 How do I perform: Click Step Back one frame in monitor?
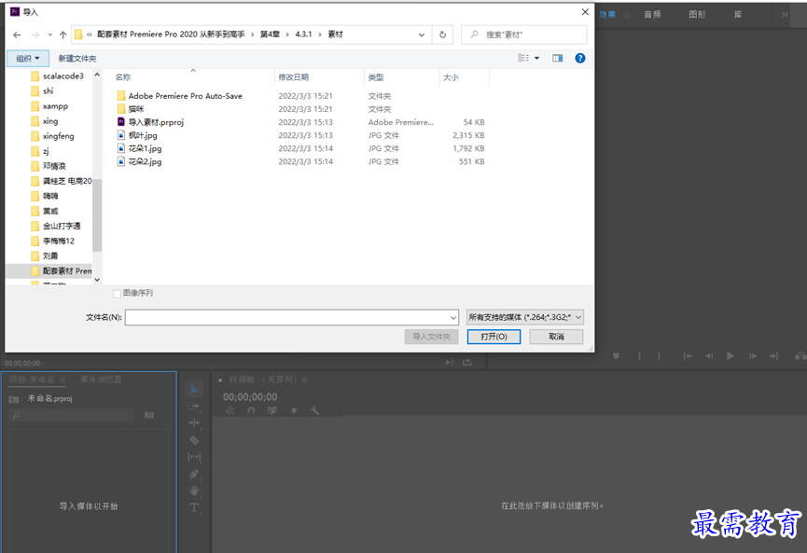coord(709,356)
